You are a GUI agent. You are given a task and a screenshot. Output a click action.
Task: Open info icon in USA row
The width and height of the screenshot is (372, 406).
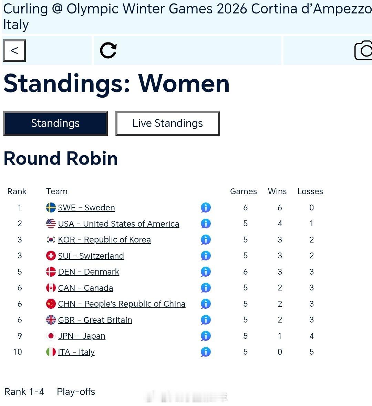point(206,224)
